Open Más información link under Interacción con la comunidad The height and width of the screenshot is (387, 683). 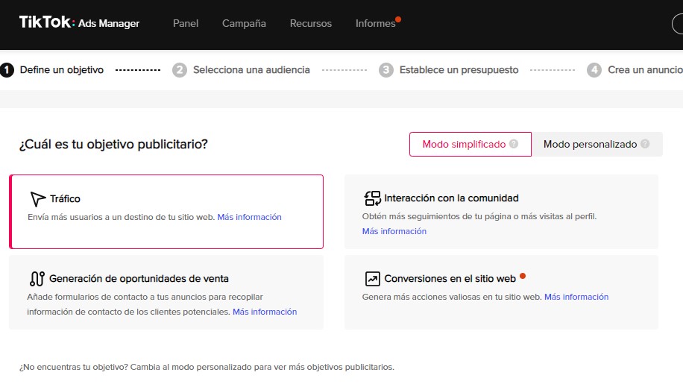(394, 231)
